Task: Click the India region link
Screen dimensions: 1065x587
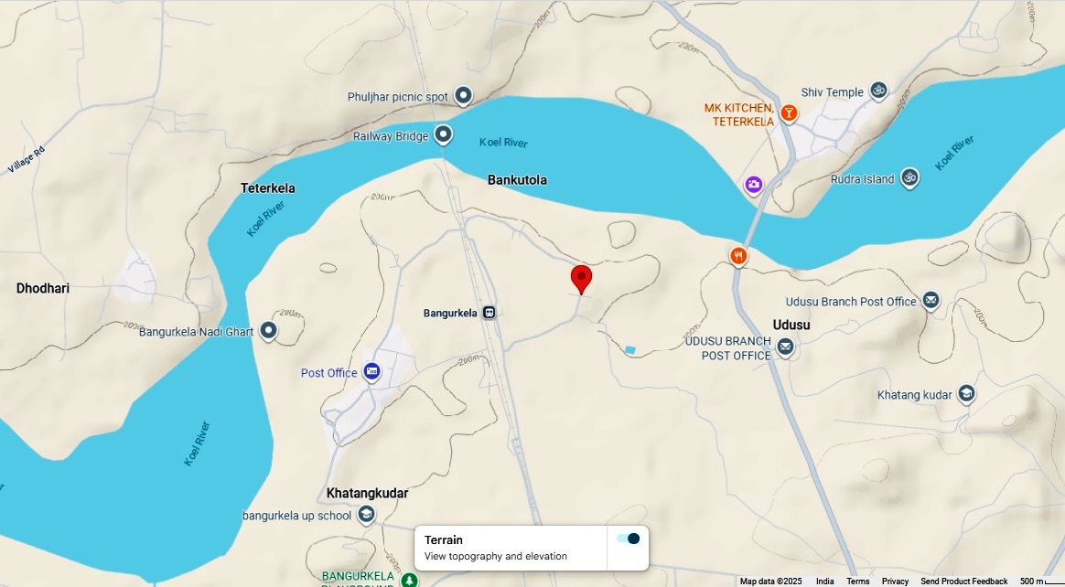Action: [825, 582]
